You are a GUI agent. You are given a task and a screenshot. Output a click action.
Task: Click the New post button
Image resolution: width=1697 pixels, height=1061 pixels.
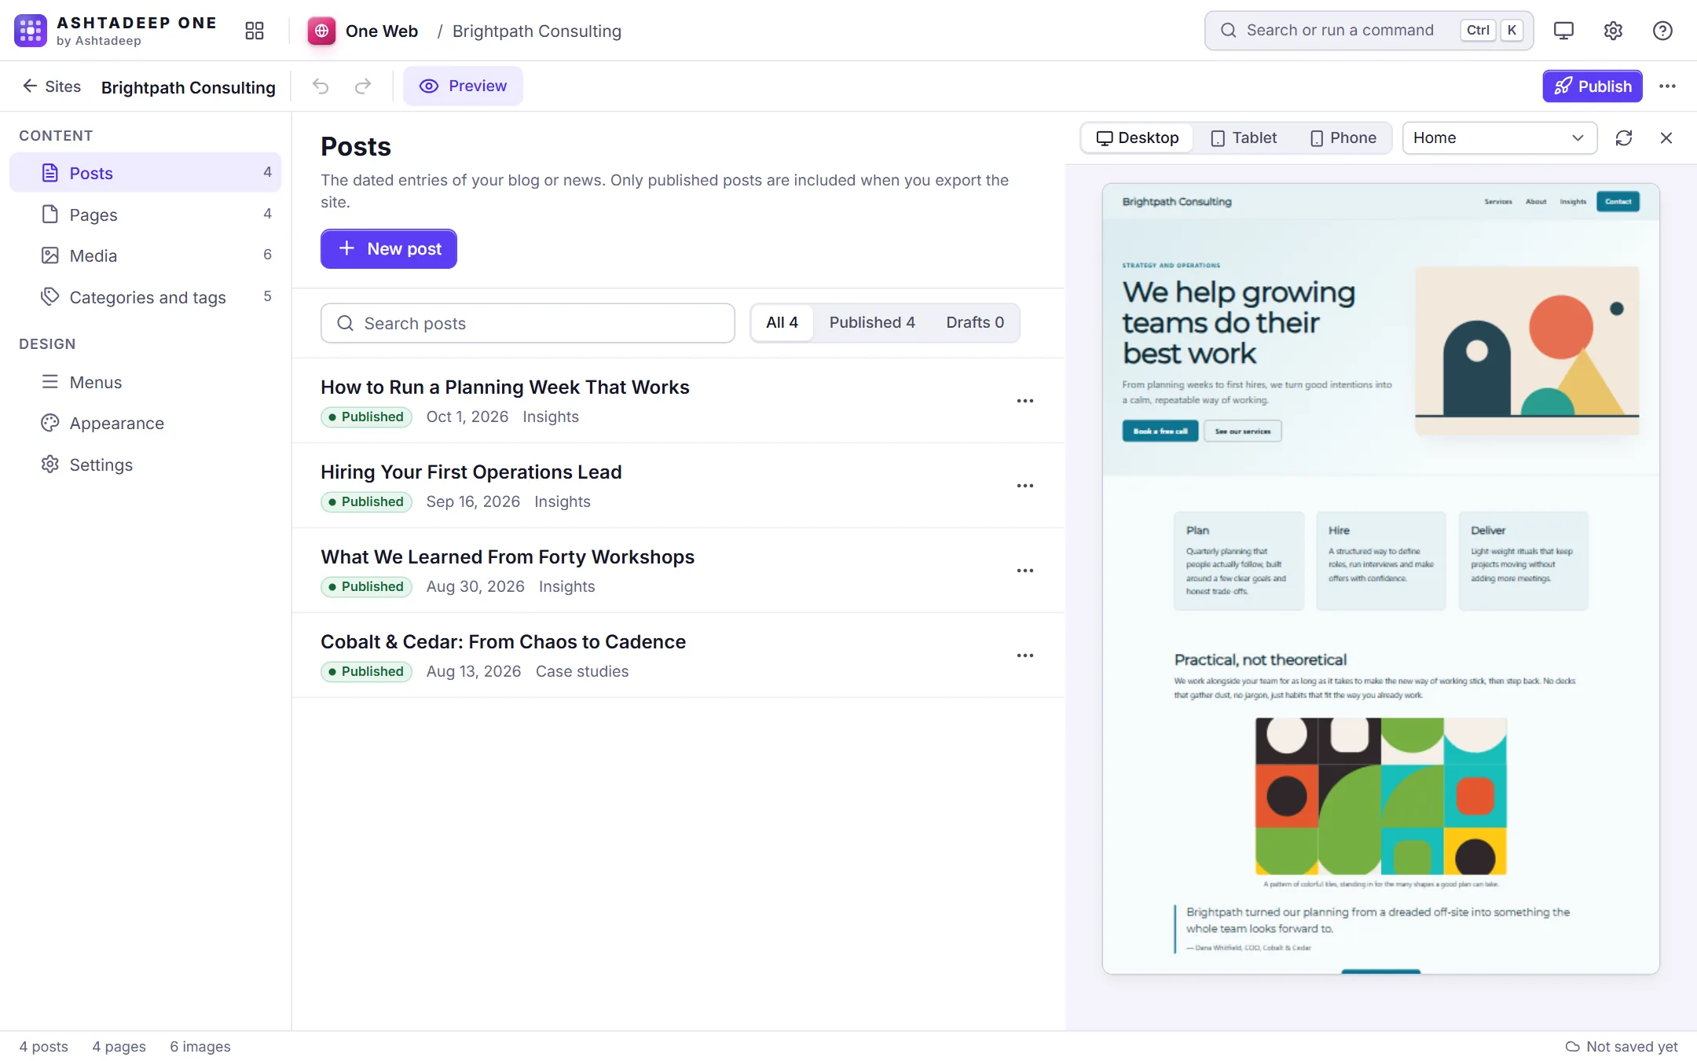pos(389,249)
